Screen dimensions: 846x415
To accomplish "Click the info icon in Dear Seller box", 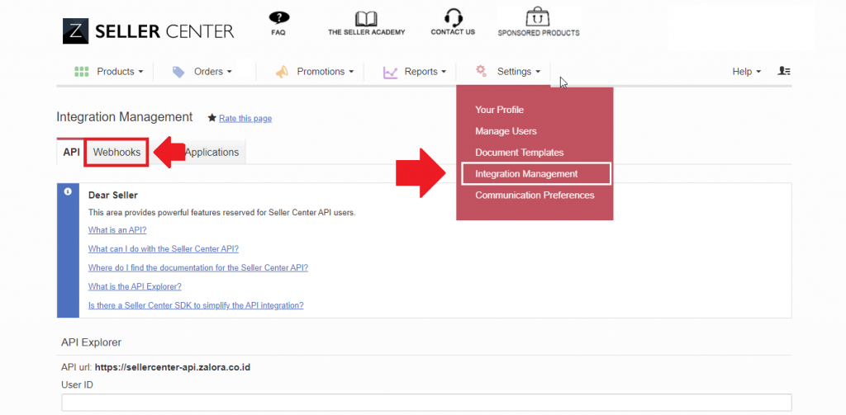I will (68, 192).
